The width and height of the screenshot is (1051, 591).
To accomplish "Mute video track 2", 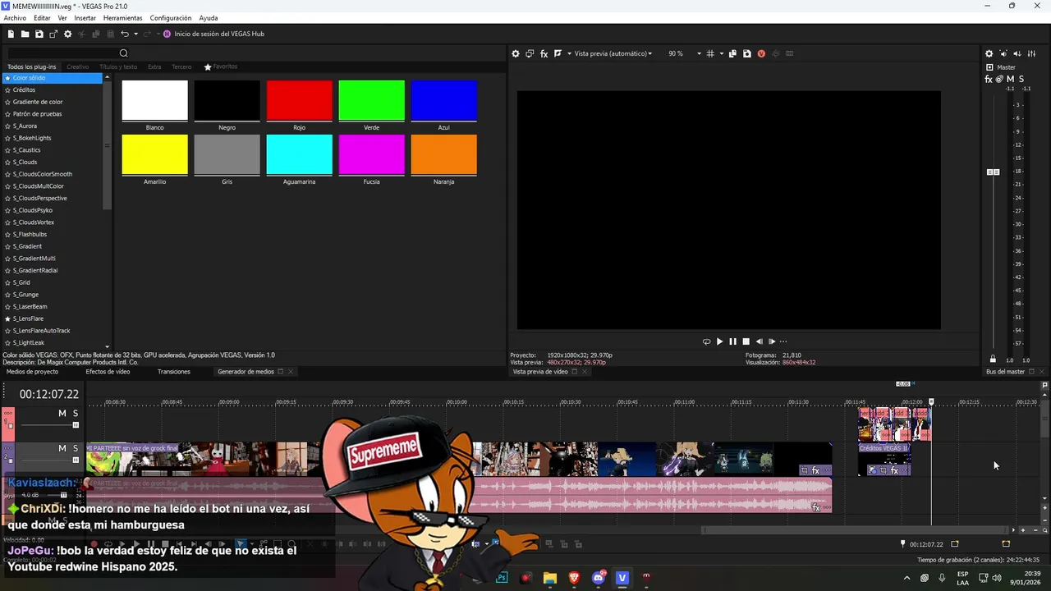I will [62, 448].
